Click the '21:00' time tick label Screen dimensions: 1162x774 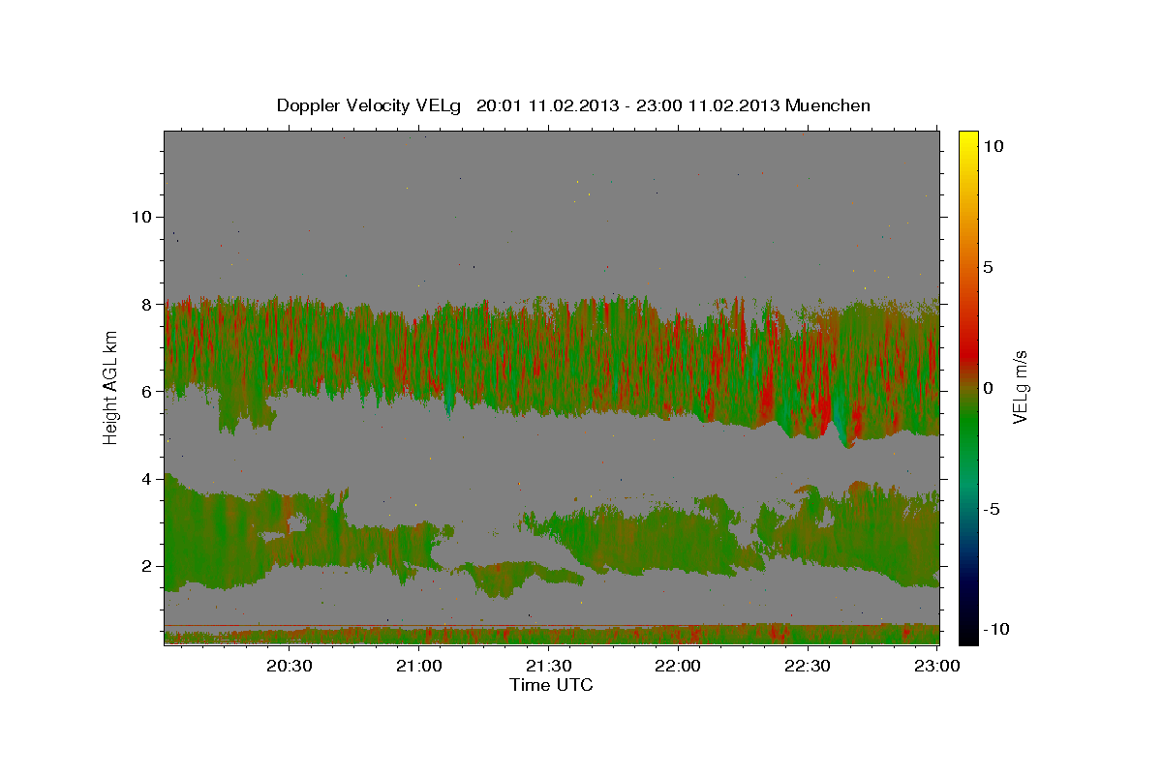(x=420, y=666)
